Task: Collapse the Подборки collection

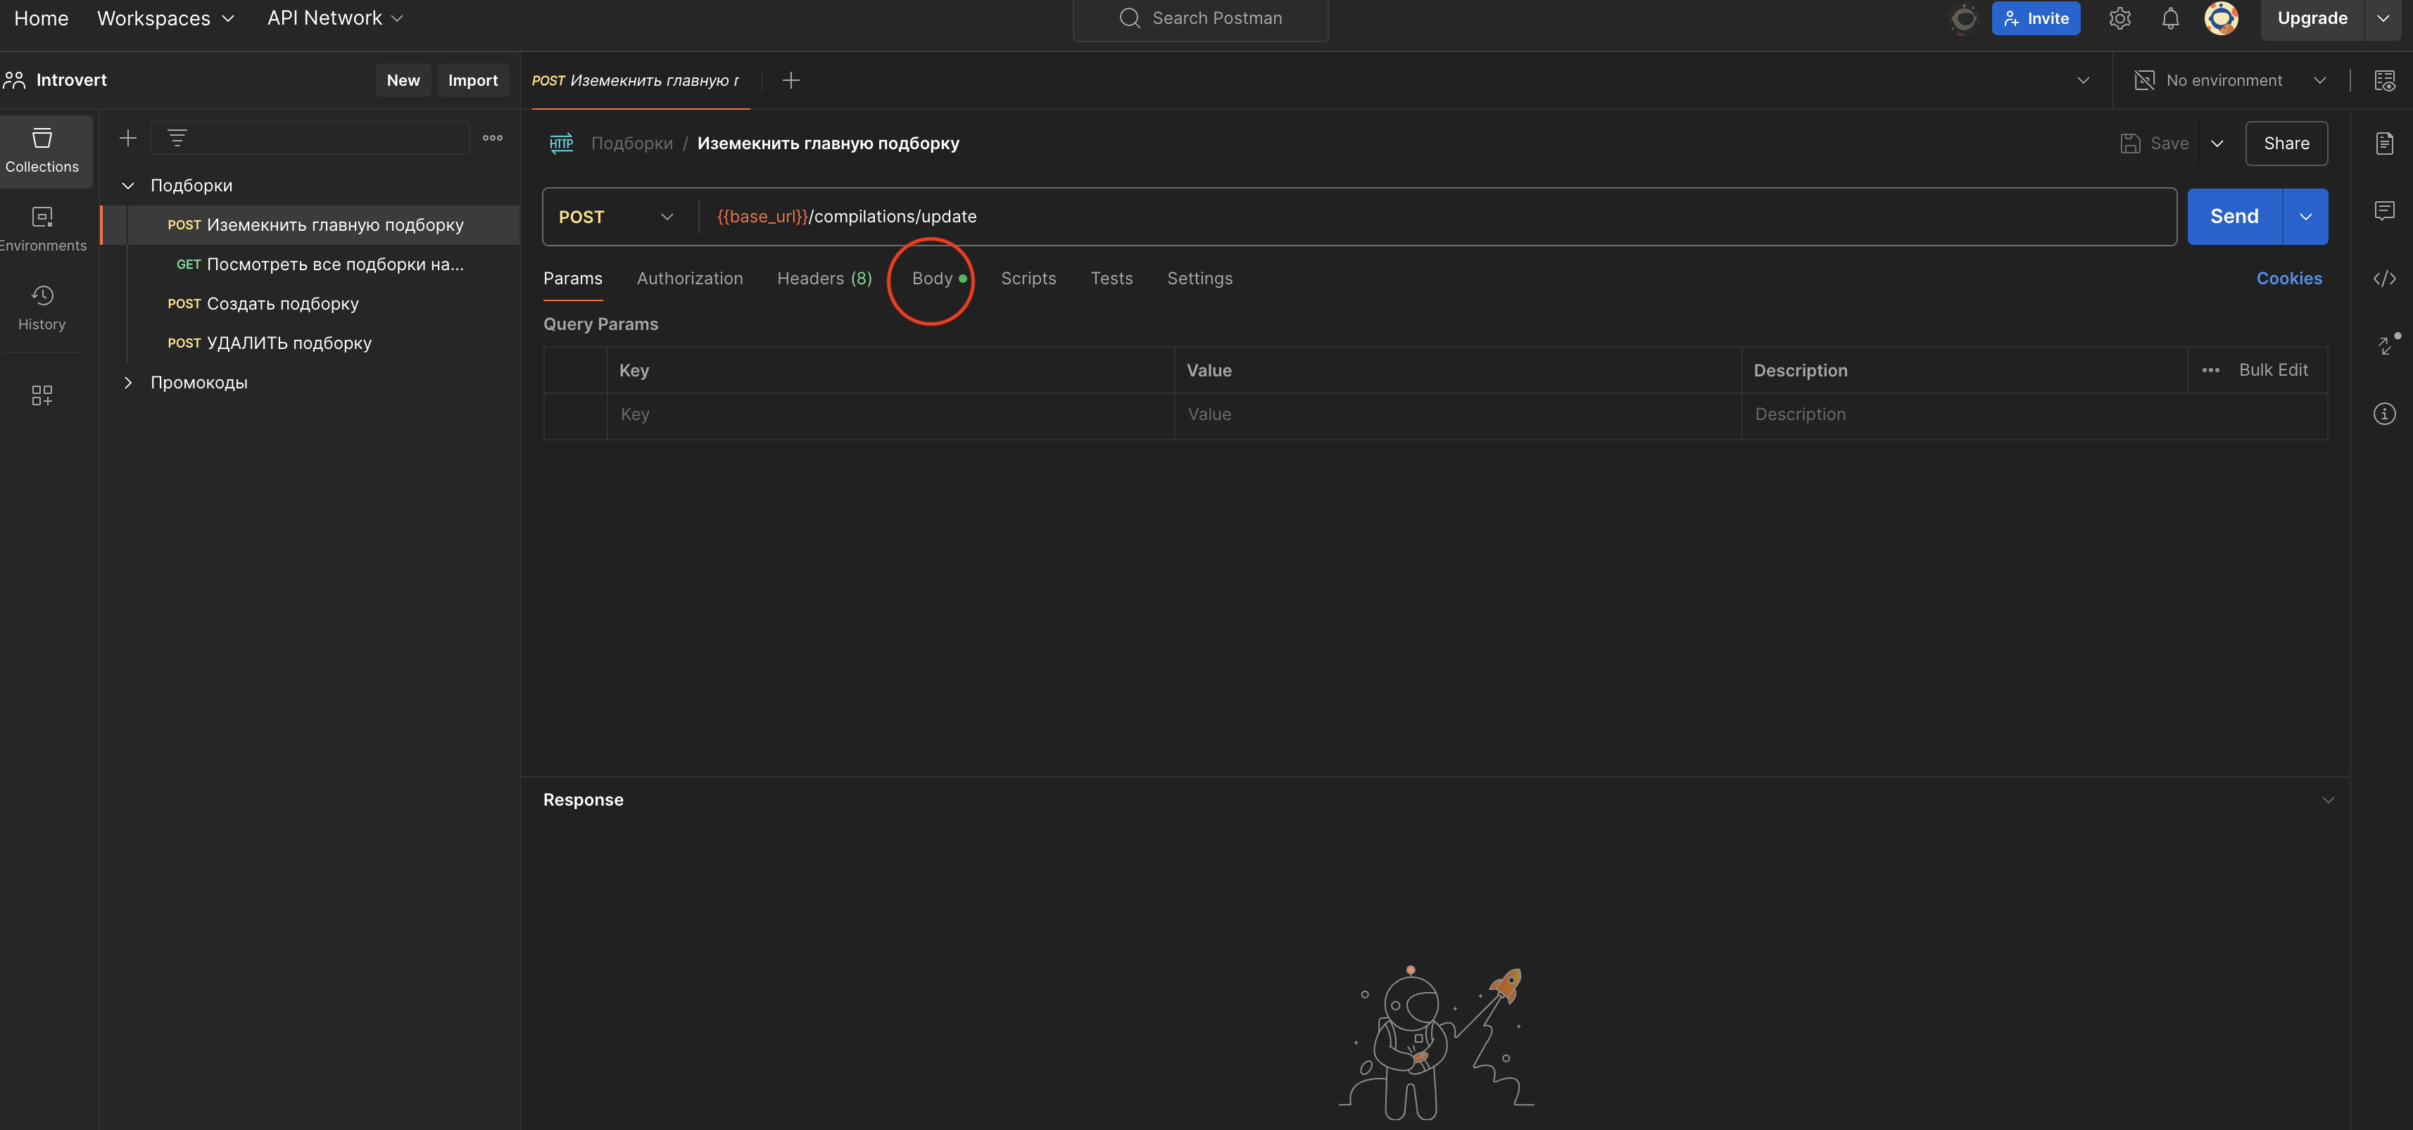Action: [128, 185]
